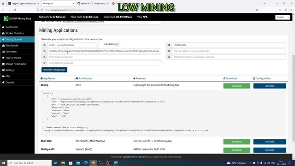Click the browser address bar URL
This screenshot has height=166, width=295.
65,10
